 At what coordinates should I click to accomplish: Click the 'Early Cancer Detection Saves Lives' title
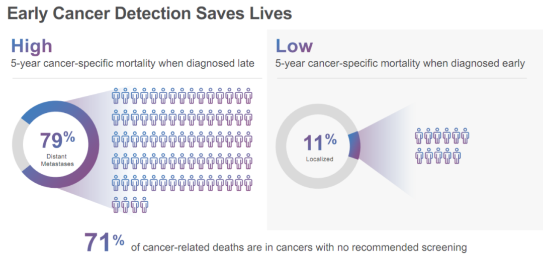point(150,14)
